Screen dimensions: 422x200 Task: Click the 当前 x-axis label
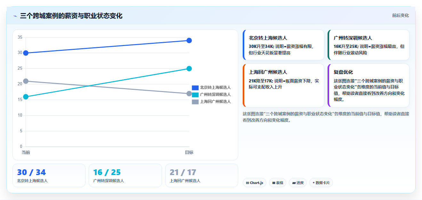coord(26,152)
